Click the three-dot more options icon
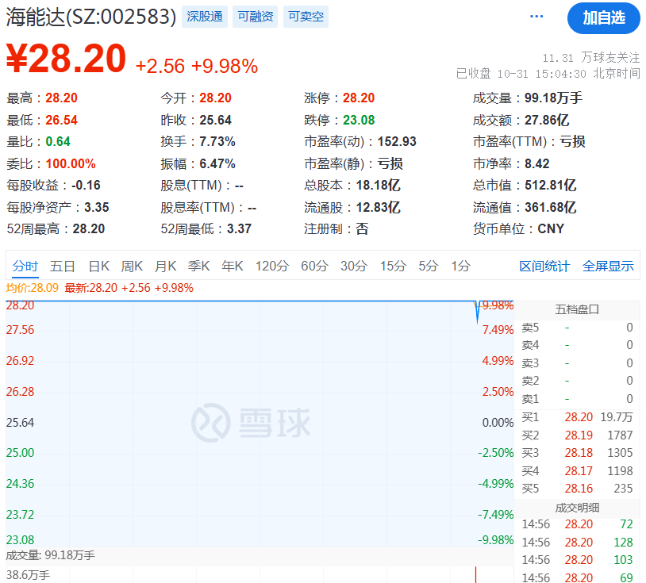Image resolution: width=646 pixels, height=583 pixels. [537, 17]
